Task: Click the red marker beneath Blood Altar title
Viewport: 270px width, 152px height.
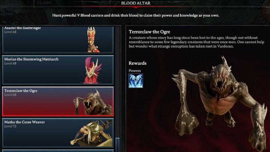Action: (x=136, y=7)
